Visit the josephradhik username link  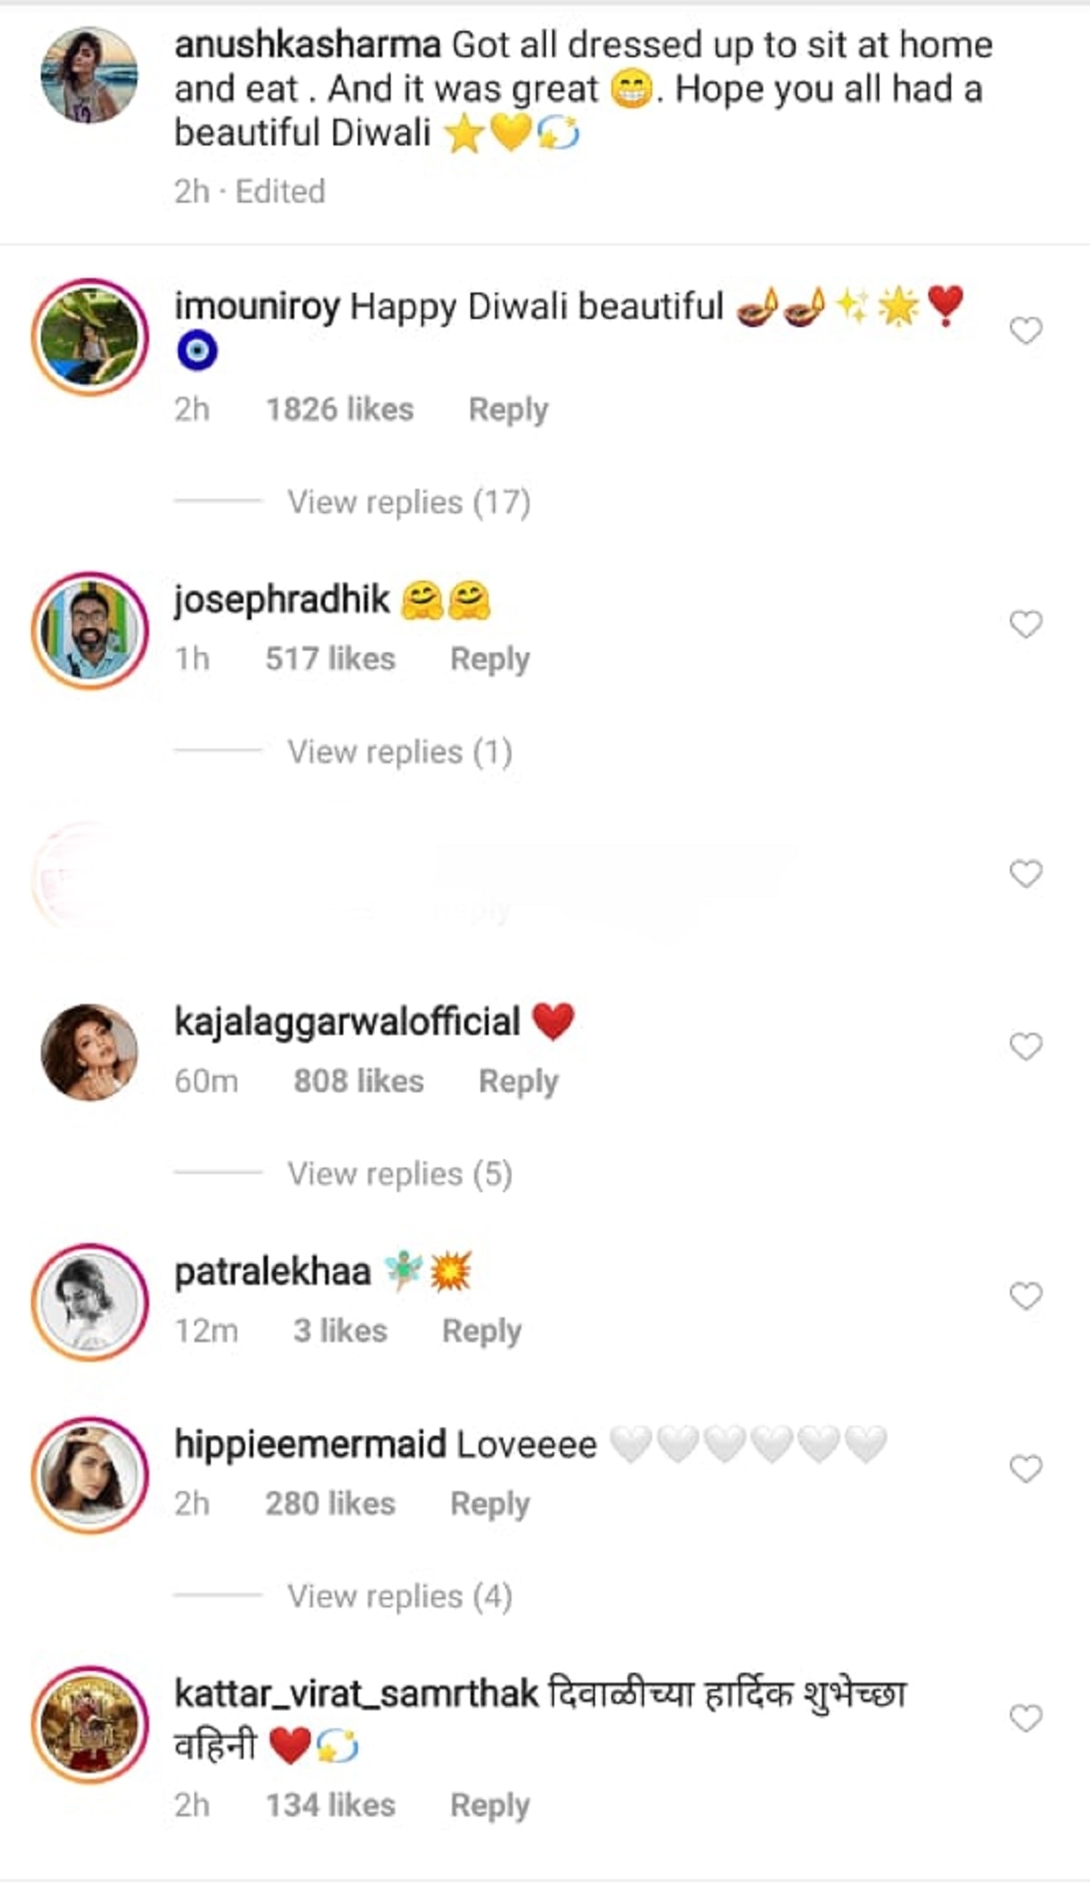[282, 600]
